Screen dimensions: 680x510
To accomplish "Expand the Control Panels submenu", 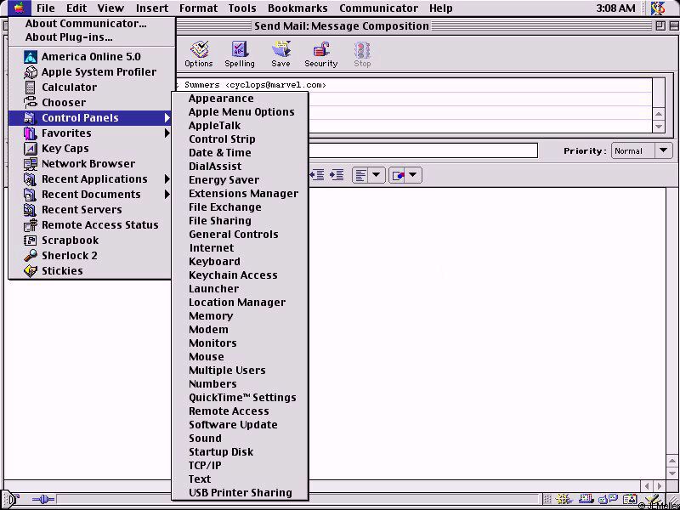I will (x=90, y=118).
